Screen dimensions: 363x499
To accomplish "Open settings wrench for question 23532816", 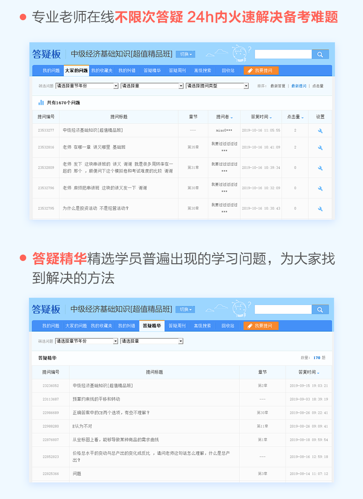I will pyautogui.click(x=320, y=147).
